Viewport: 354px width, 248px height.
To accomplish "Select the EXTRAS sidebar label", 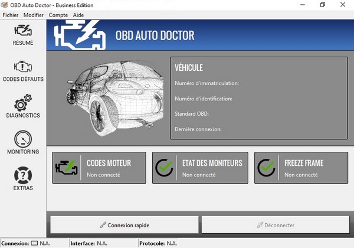I will click(x=23, y=188).
